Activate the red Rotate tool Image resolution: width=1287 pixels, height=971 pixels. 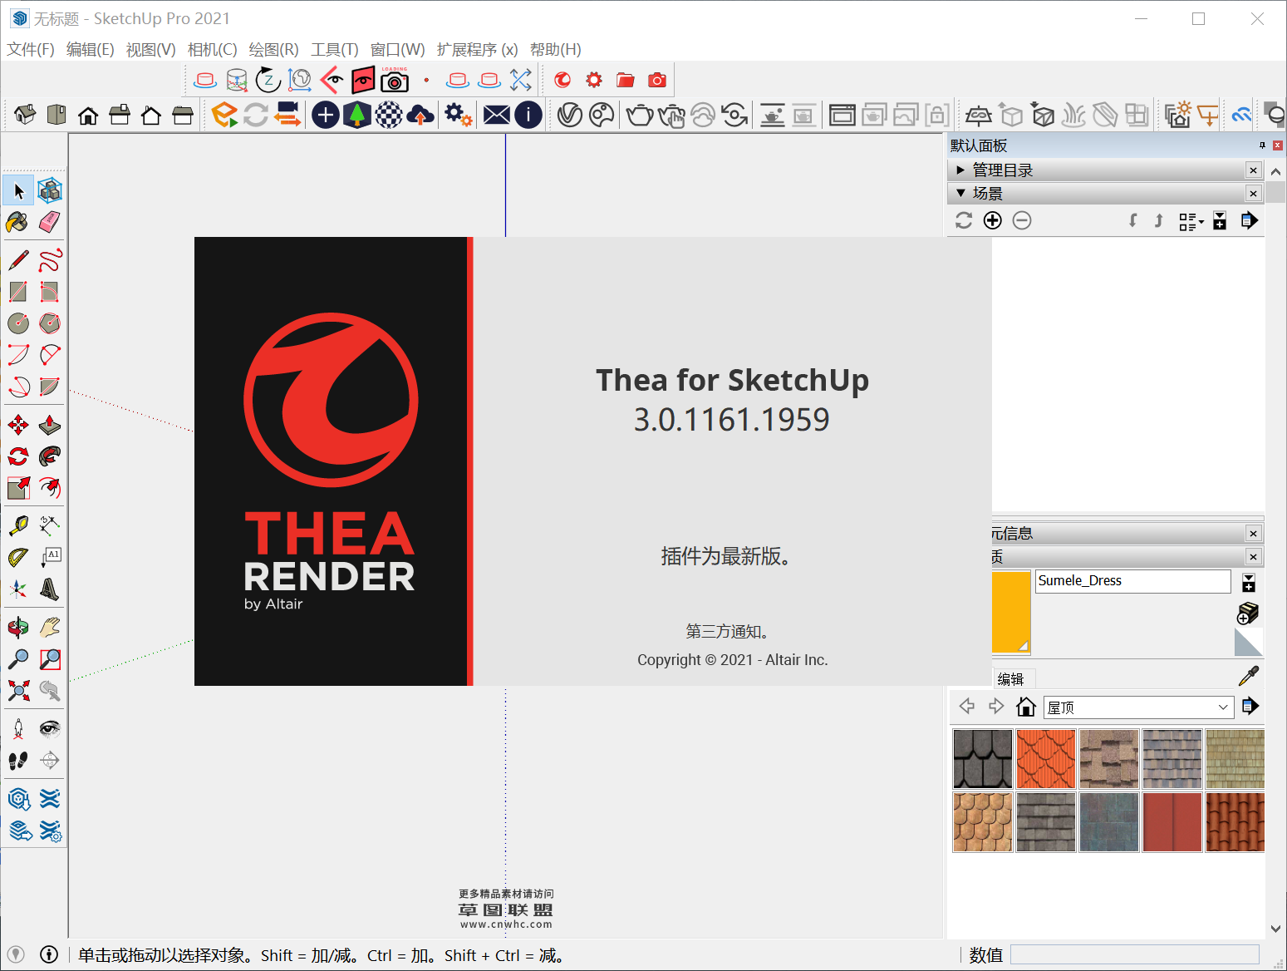pos(18,456)
